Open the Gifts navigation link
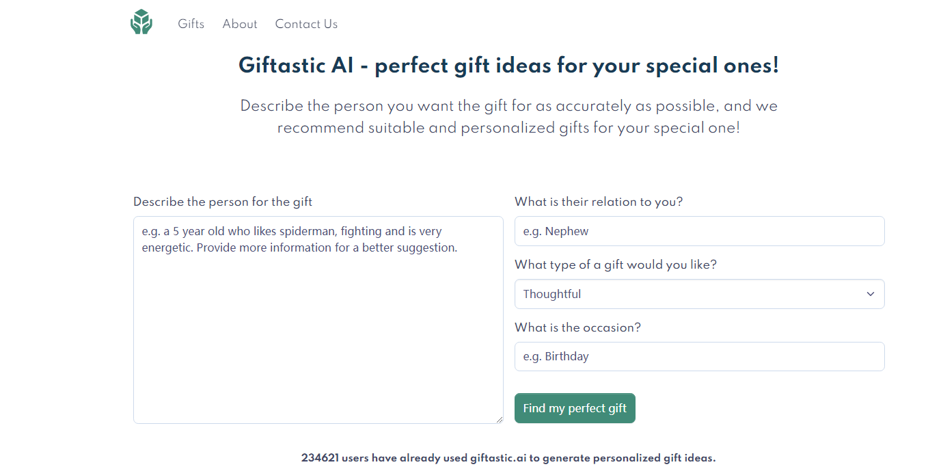Image resolution: width=928 pixels, height=469 pixels. (x=191, y=24)
